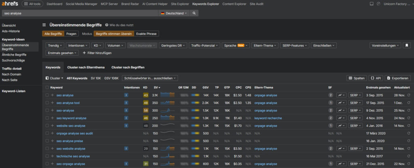Open the 'seo onpage analyse' keyword link

pos(71,164)
